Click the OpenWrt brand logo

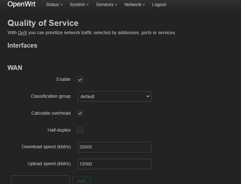pyautogui.click(x=21, y=4)
